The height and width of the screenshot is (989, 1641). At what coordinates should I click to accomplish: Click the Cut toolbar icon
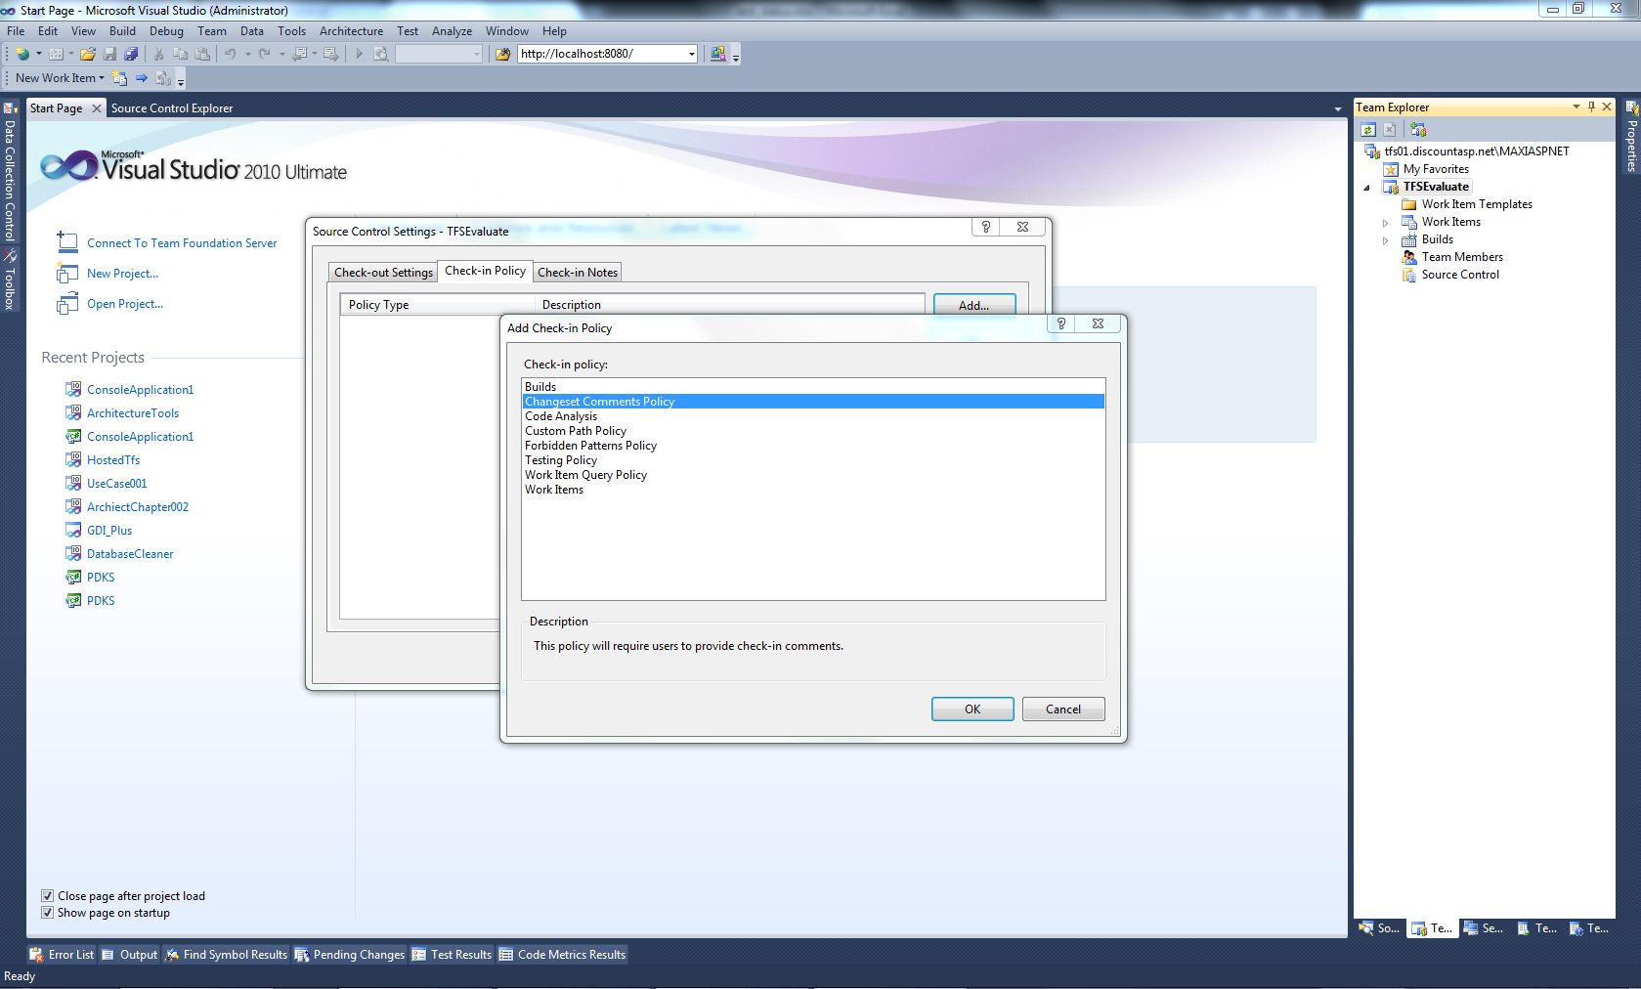[x=158, y=54]
